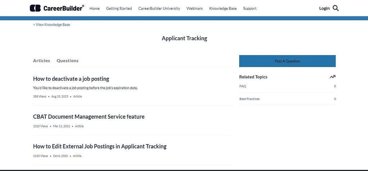Screen dimensions: 368x171
Task: Click the 1225 Views text
Action: pos(40,126)
